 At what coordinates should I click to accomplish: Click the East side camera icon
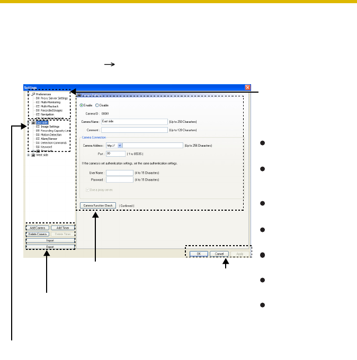[x=33, y=122]
